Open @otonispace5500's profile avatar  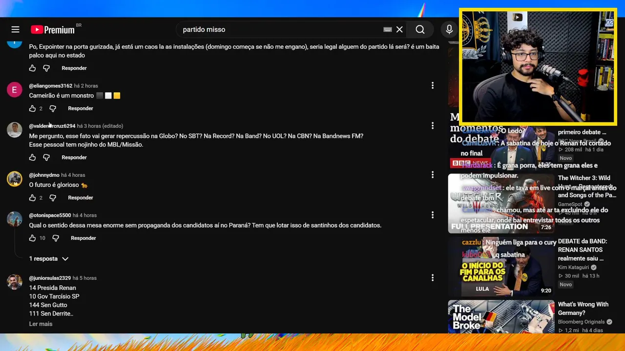coord(14,219)
